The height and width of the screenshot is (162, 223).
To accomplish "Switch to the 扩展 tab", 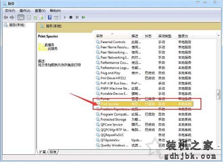I will click(42, 152).
